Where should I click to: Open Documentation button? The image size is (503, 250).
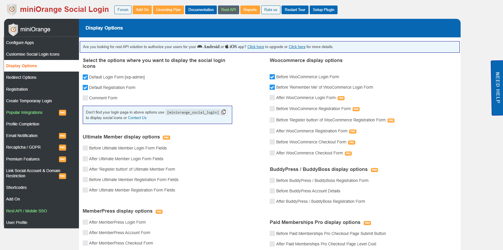201,10
